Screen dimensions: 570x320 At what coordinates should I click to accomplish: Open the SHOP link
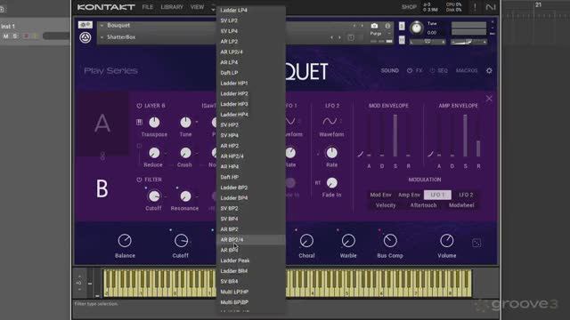409,7
